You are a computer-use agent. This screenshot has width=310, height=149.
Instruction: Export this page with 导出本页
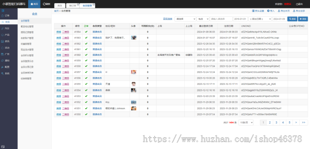coord(284,11)
